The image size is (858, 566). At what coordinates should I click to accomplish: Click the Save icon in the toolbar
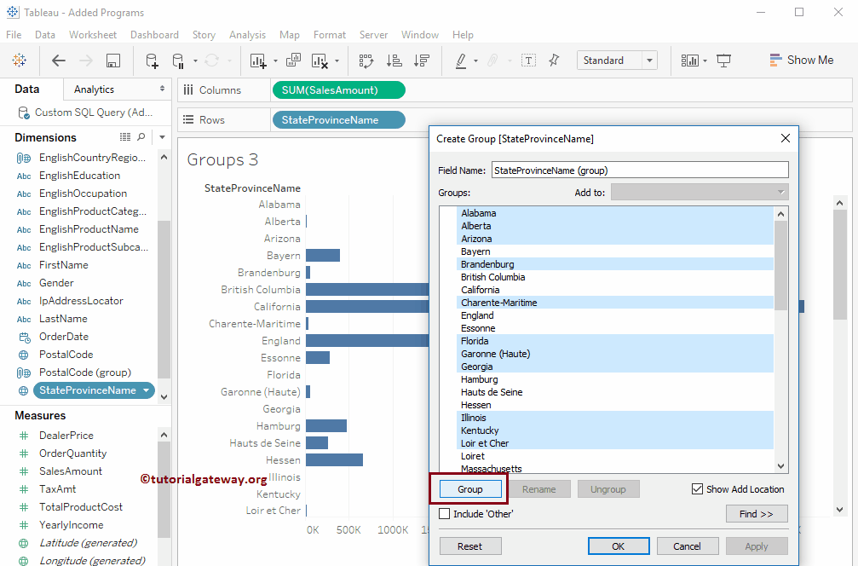pos(112,61)
